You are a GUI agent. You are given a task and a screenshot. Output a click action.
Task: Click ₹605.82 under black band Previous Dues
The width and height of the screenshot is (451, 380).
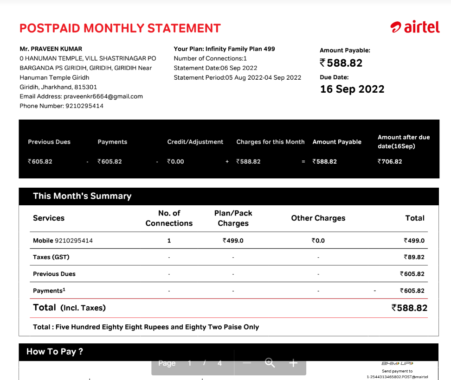40,161
